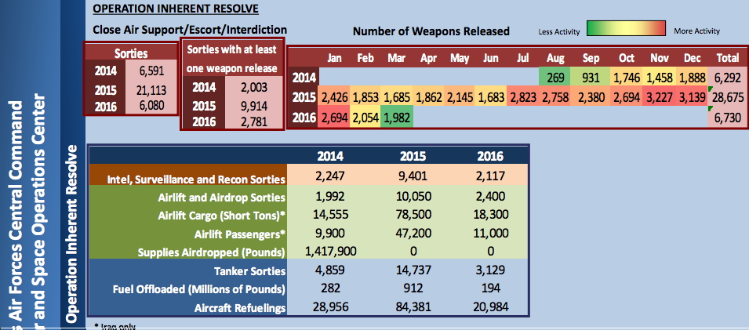
Task: Click the 'Sorties with at least one weapon release' header
Action: tap(231, 58)
